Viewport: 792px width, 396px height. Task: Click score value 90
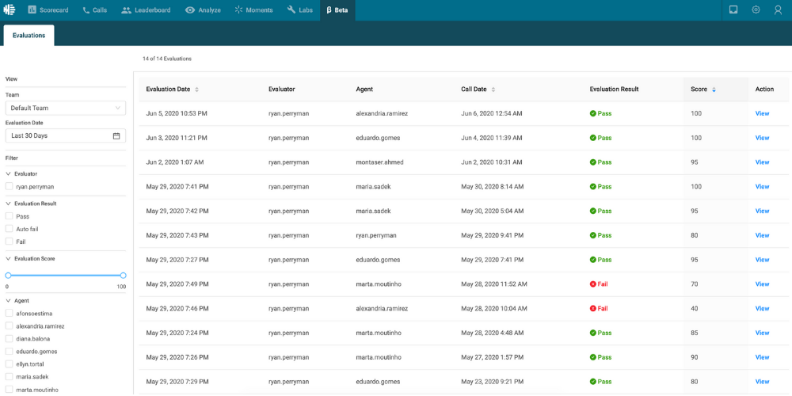(695, 357)
